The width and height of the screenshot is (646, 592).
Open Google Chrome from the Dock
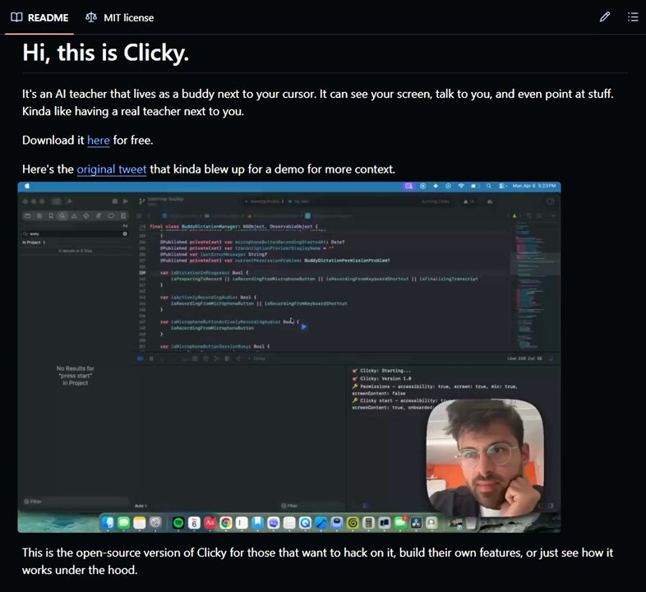226,523
